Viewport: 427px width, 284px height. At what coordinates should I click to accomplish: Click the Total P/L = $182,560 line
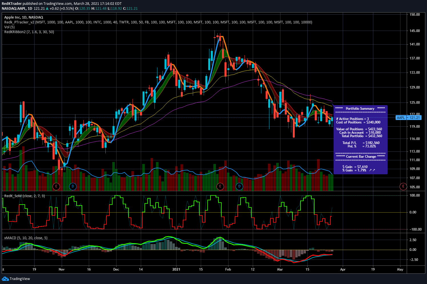pos(361,143)
